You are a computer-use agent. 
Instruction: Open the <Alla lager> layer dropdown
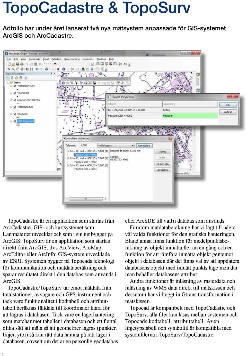(x=116, y=145)
